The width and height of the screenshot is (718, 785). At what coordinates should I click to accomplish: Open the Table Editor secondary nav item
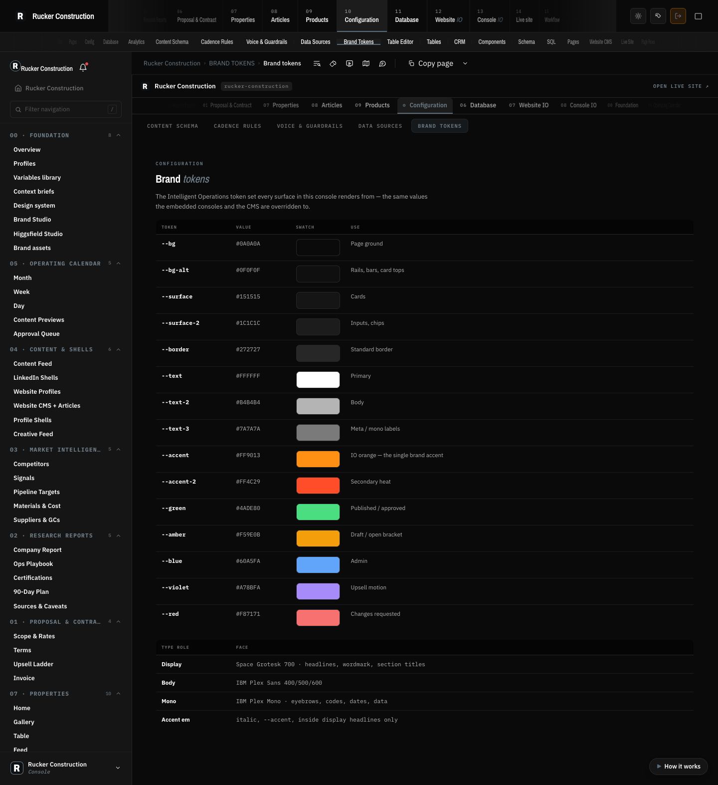[400, 42]
